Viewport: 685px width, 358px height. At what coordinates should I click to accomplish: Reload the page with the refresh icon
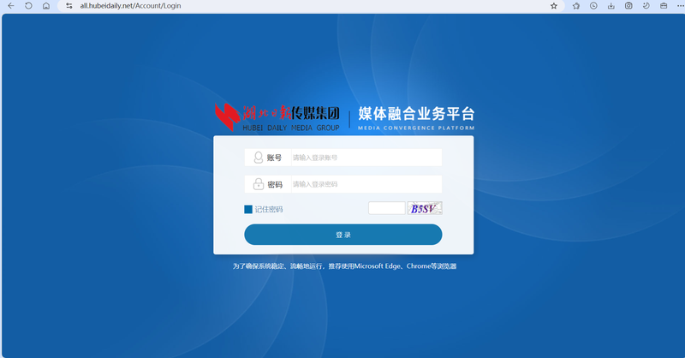click(x=28, y=6)
